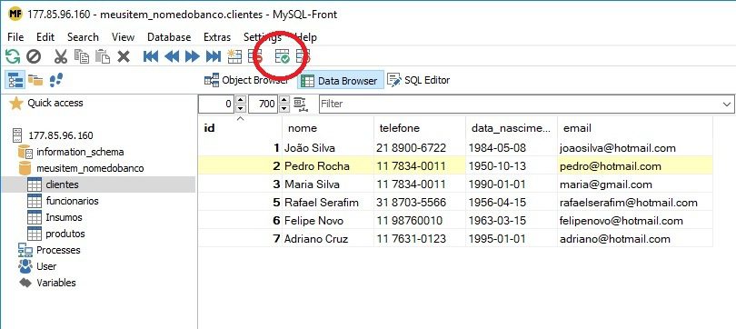Increase the offset value with up arrow
The width and height of the screenshot is (736, 329).
pos(240,99)
